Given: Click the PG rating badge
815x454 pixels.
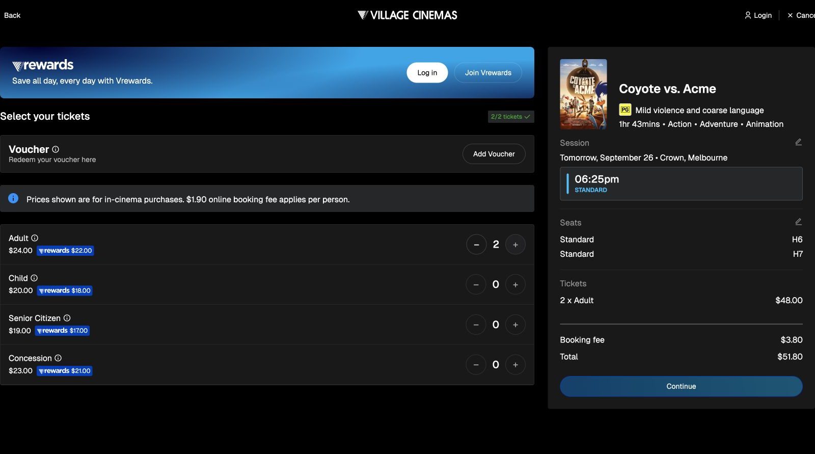Looking at the screenshot, I should pyautogui.click(x=625, y=110).
